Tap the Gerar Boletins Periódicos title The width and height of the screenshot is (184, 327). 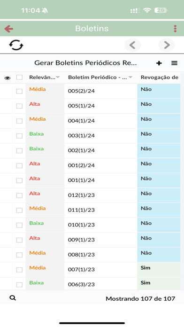click(85, 63)
